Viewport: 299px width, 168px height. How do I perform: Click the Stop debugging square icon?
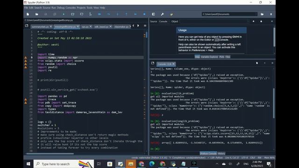144,14
